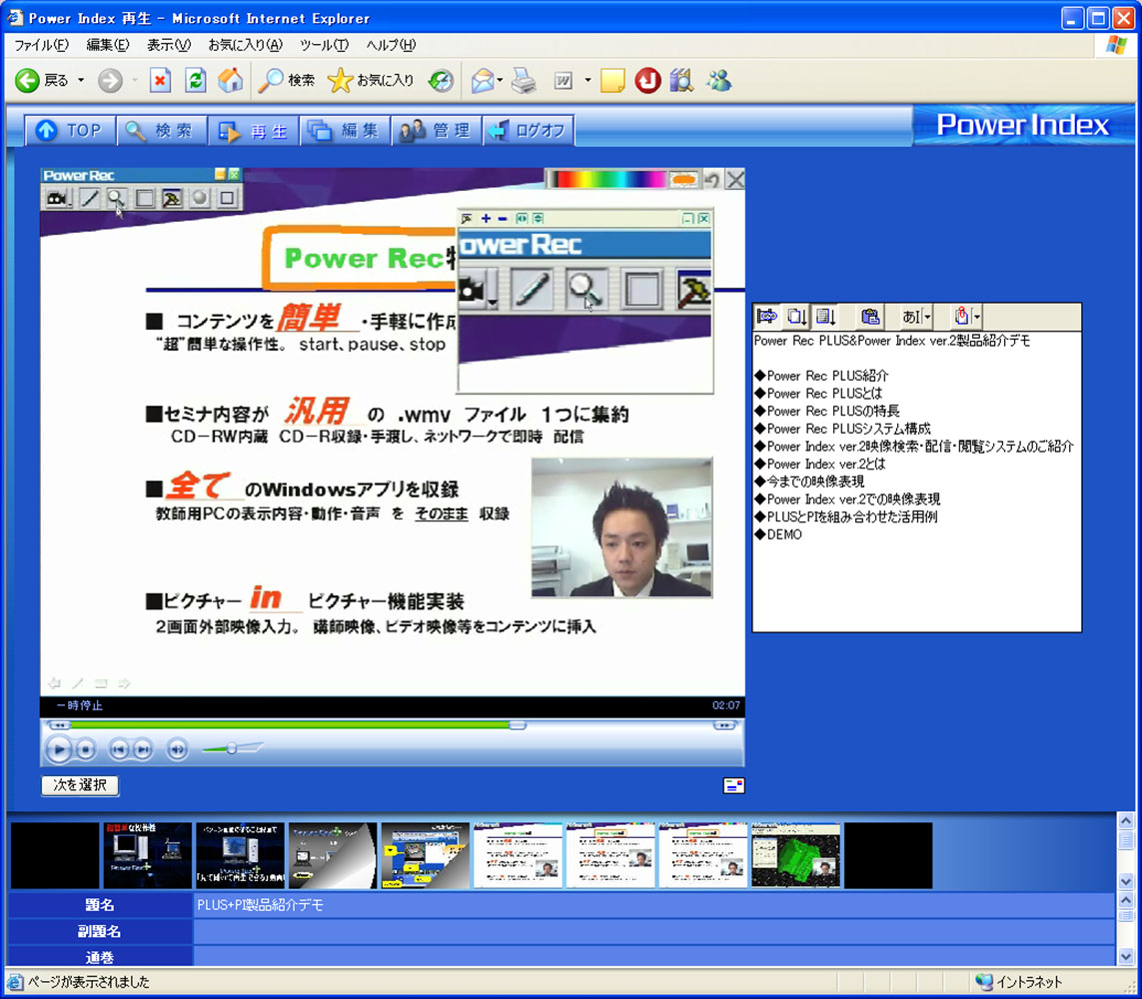Open the IE search pane (magnifier 検索)

pyautogui.click(x=287, y=80)
